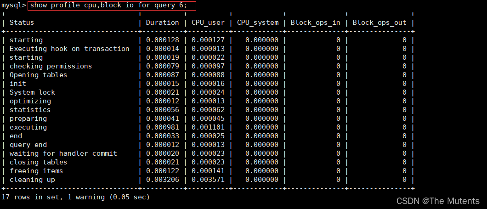Select the statistics CPU_user value 0.000062
The image size is (487, 209).
point(208,110)
